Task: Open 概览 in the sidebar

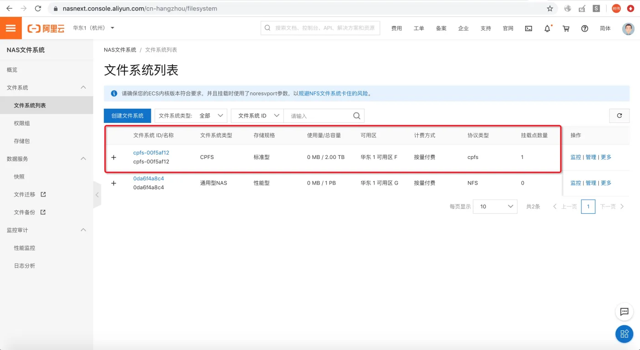Action: click(12, 70)
